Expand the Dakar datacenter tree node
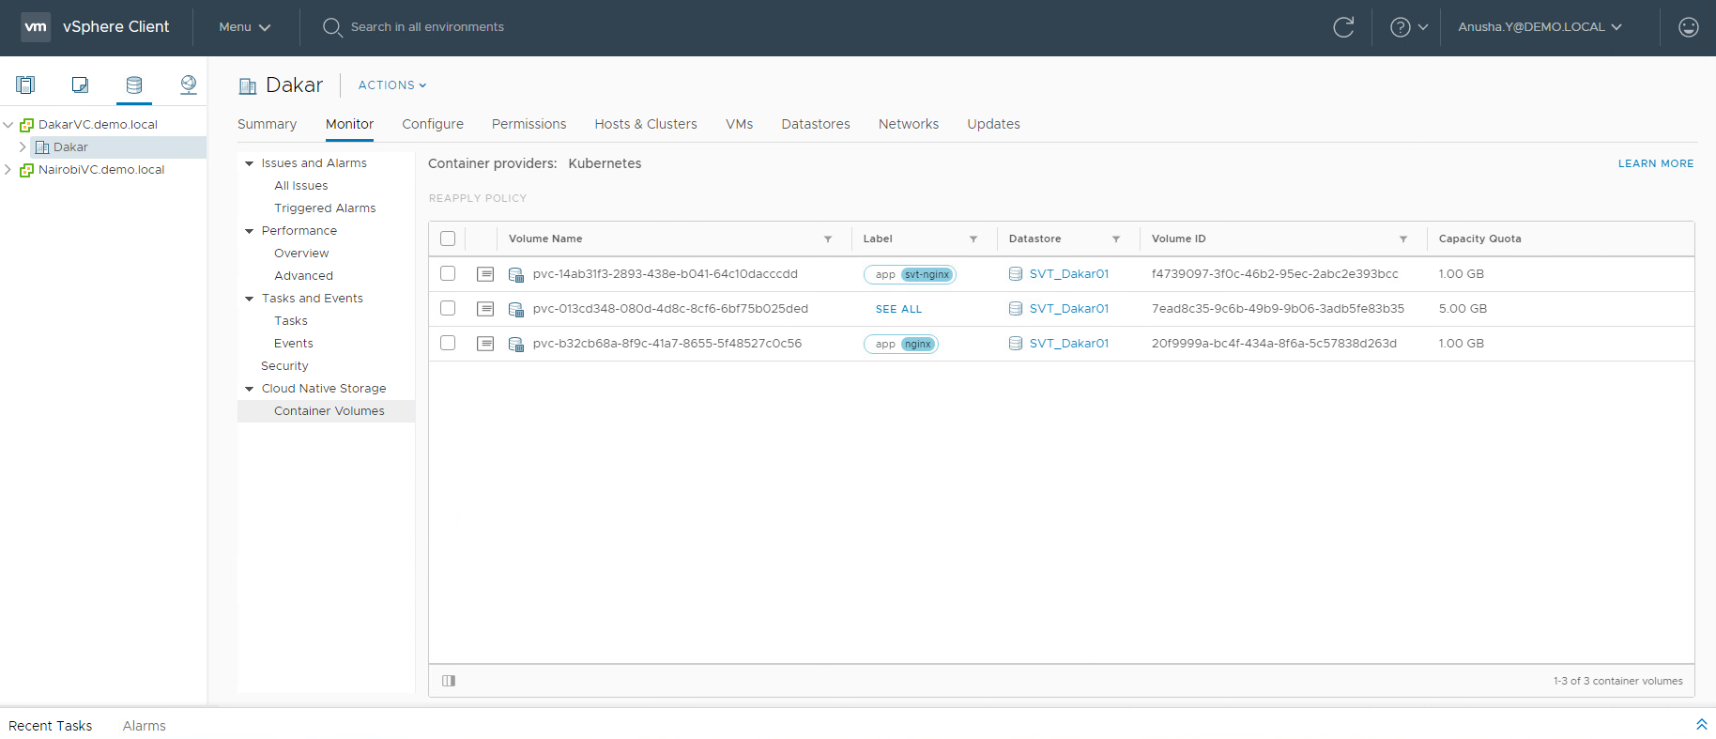 coord(23,147)
